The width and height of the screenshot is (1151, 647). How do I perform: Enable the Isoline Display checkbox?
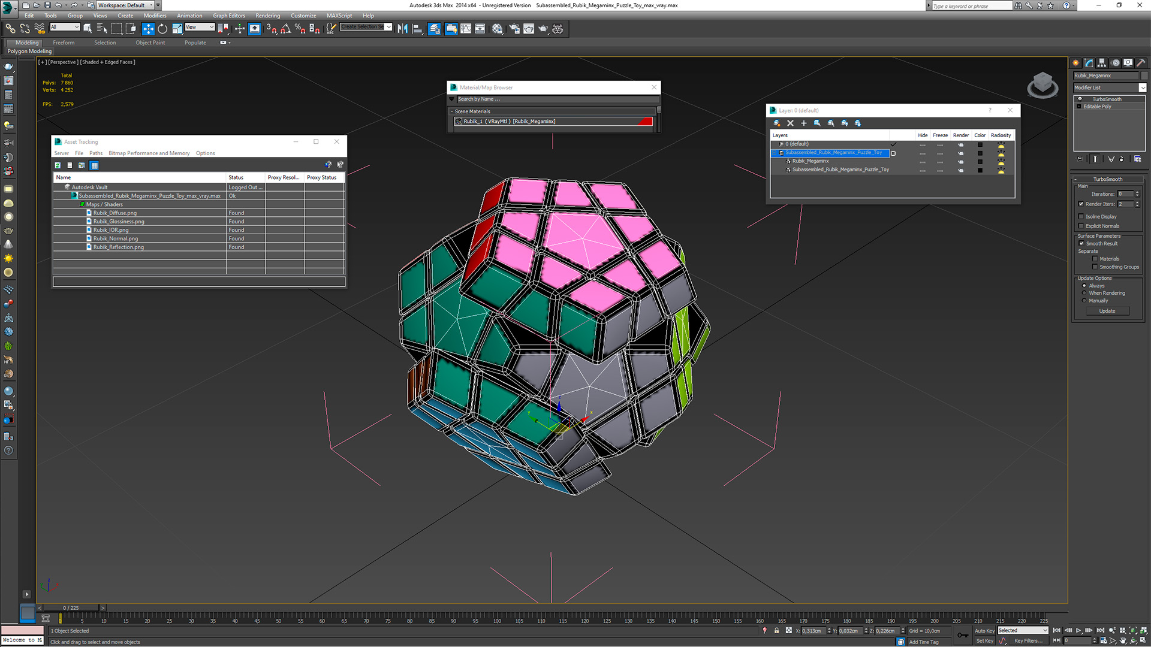[x=1081, y=217]
